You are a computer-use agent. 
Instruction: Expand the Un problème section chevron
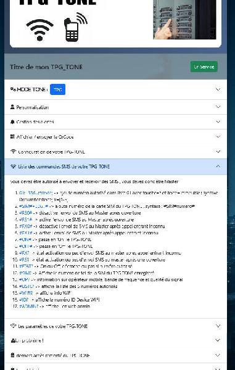(218, 340)
